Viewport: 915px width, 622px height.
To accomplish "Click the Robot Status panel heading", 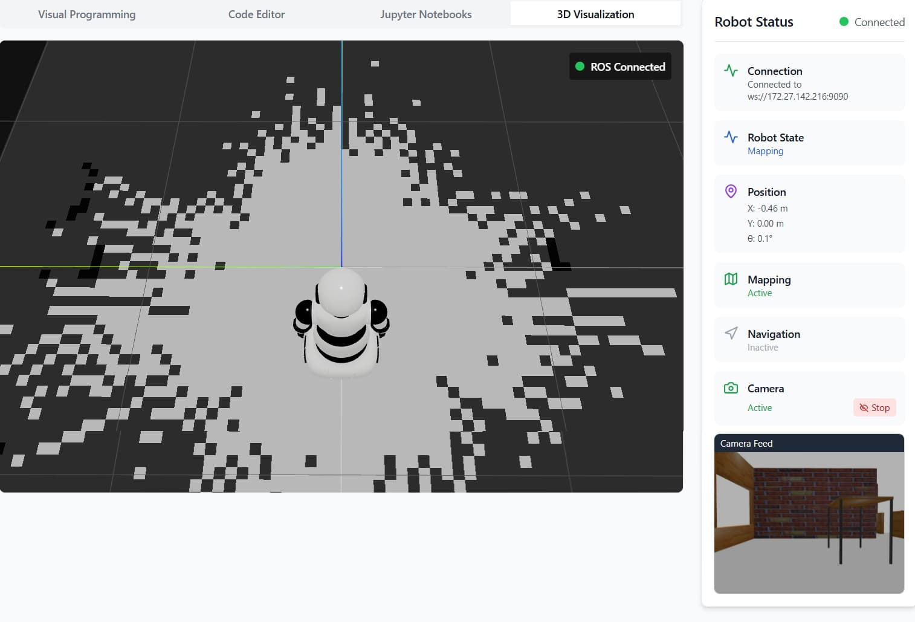I will [x=754, y=22].
